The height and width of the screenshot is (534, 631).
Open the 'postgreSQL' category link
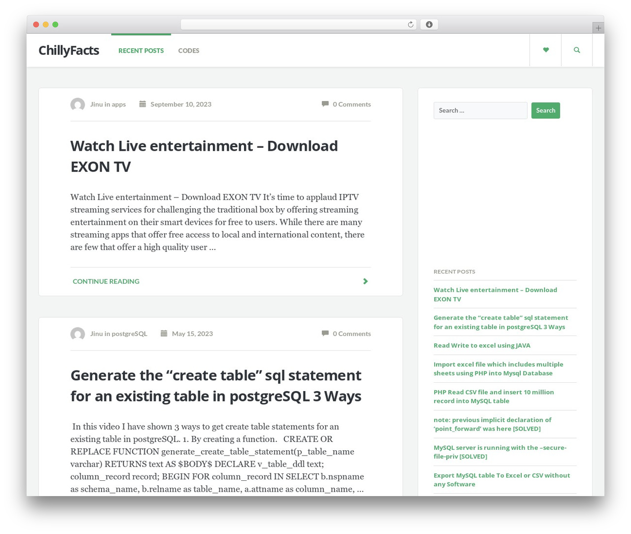point(130,334)
